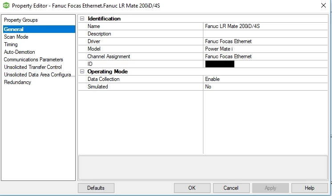The image size is (332, 196).
Task: Open Unsolicited Data Area Configuration group
Action: tap(39, 75)
